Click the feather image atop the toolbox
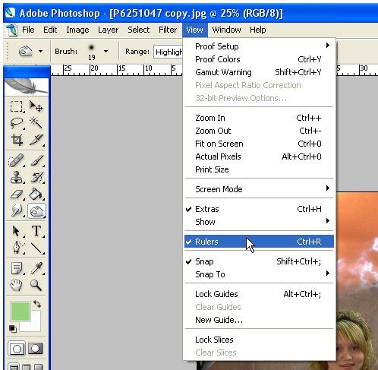378x370 pixels. 27,87
